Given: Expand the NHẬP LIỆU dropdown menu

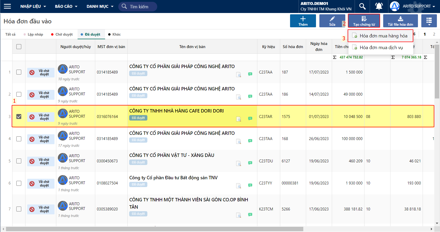Looking at the screenshot, I should (33, 6).
